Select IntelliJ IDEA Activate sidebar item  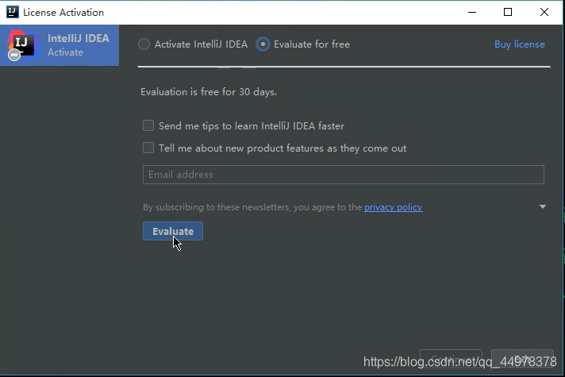tap(60, 45)
